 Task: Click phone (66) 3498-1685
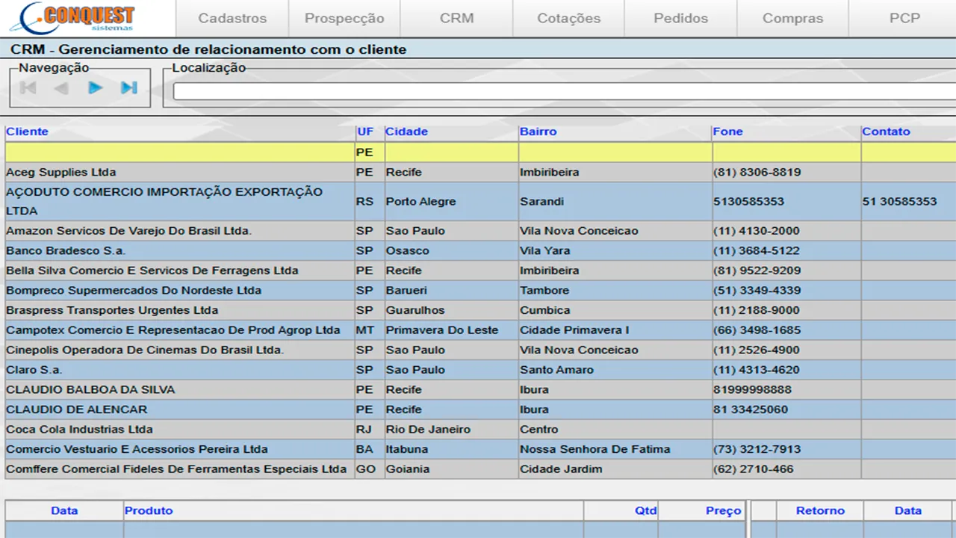[x=757, y=330]
